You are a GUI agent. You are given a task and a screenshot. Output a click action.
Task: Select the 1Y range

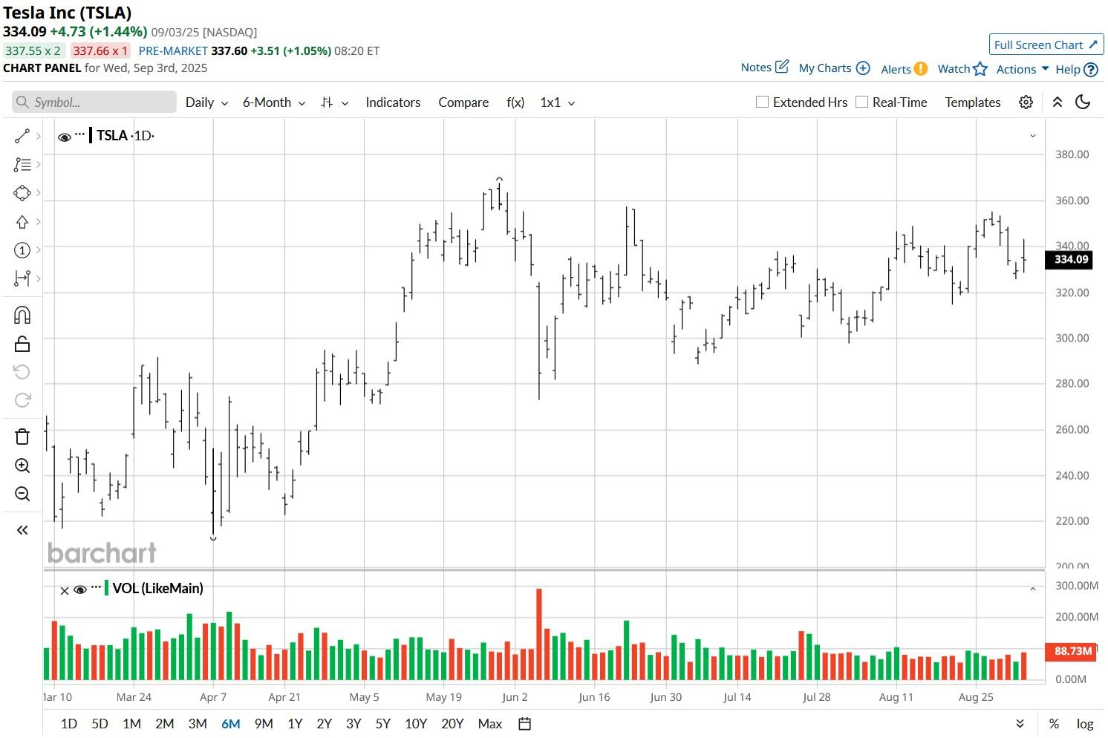click(x=295, y=724)
